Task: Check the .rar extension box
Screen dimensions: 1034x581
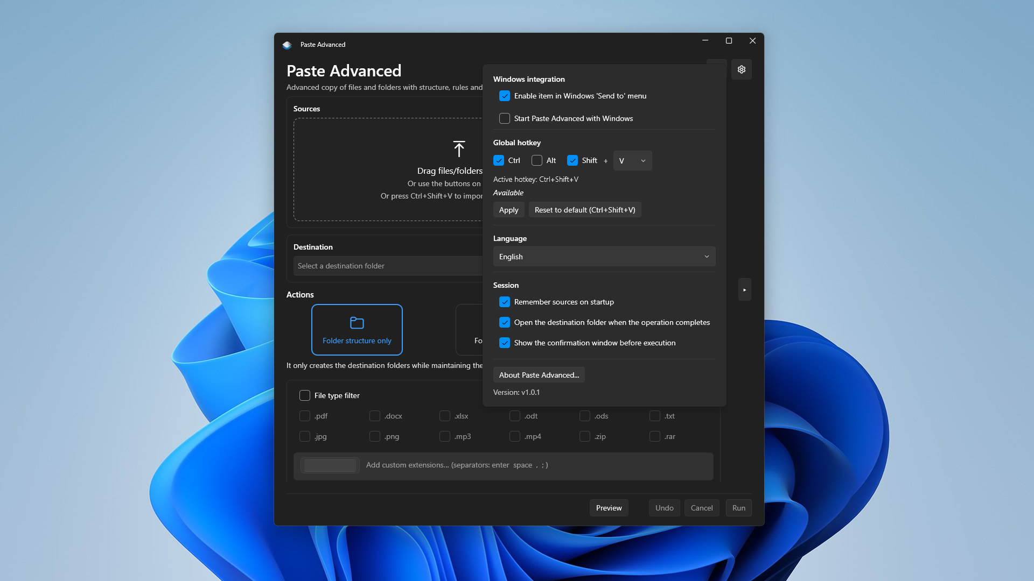Action: coord(655,436)
